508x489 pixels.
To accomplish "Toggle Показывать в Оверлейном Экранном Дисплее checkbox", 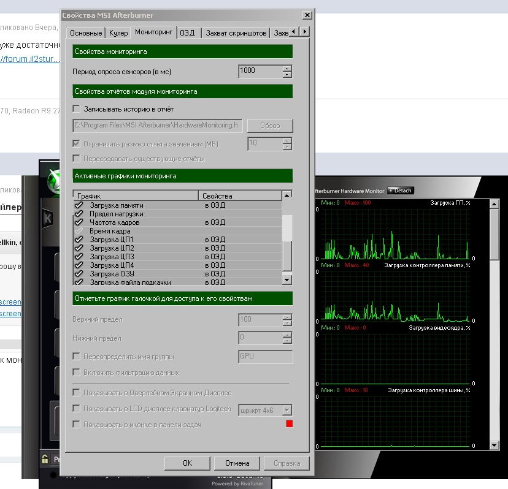I will point(77,393).
